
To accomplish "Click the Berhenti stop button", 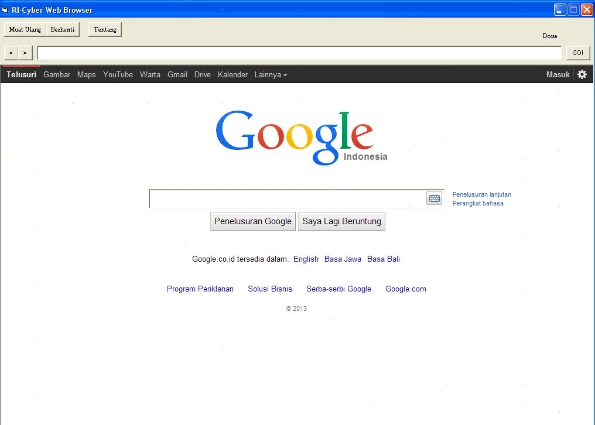I will (x=63, y=30).
